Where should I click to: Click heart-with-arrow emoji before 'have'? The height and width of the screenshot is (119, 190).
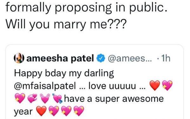point(57,98)
